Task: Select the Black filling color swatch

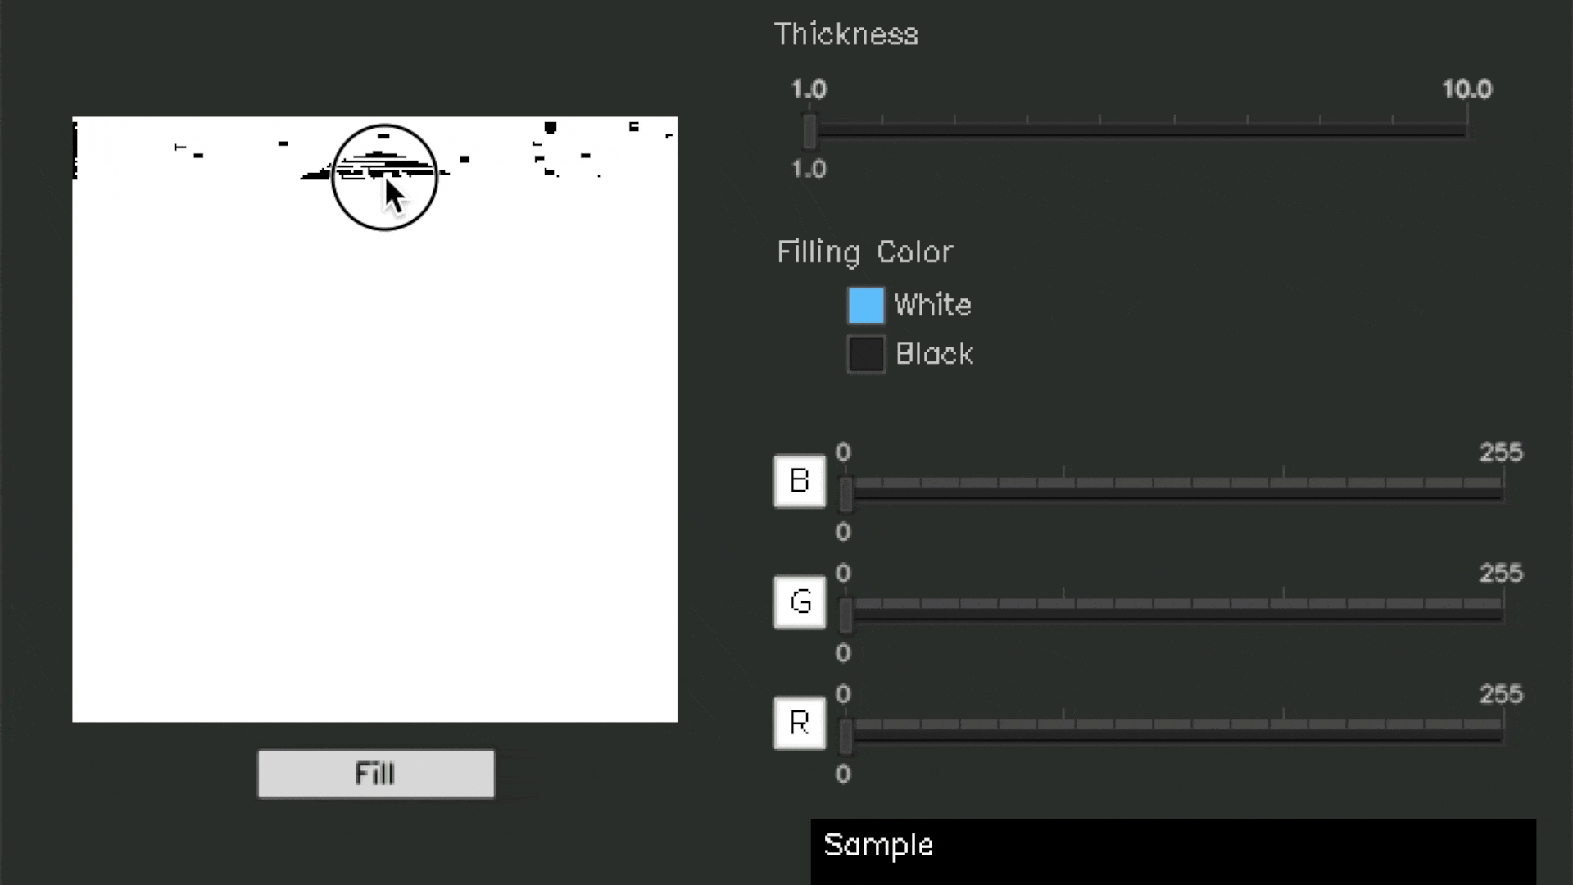Action: [x=866, y=353]
